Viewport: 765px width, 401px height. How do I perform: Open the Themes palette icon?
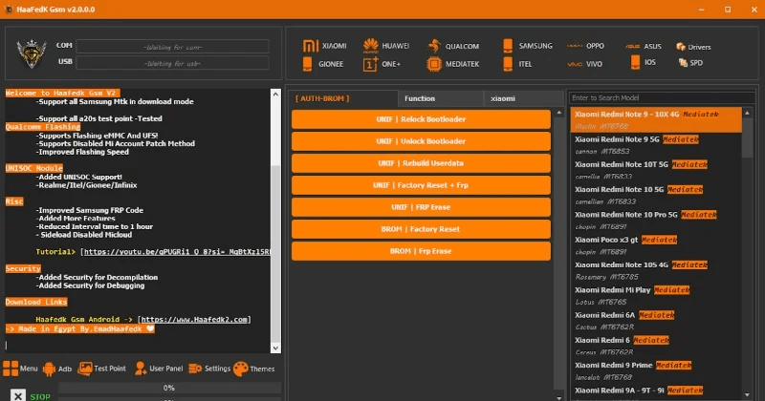pyautogui.click(x=241, y=368)
